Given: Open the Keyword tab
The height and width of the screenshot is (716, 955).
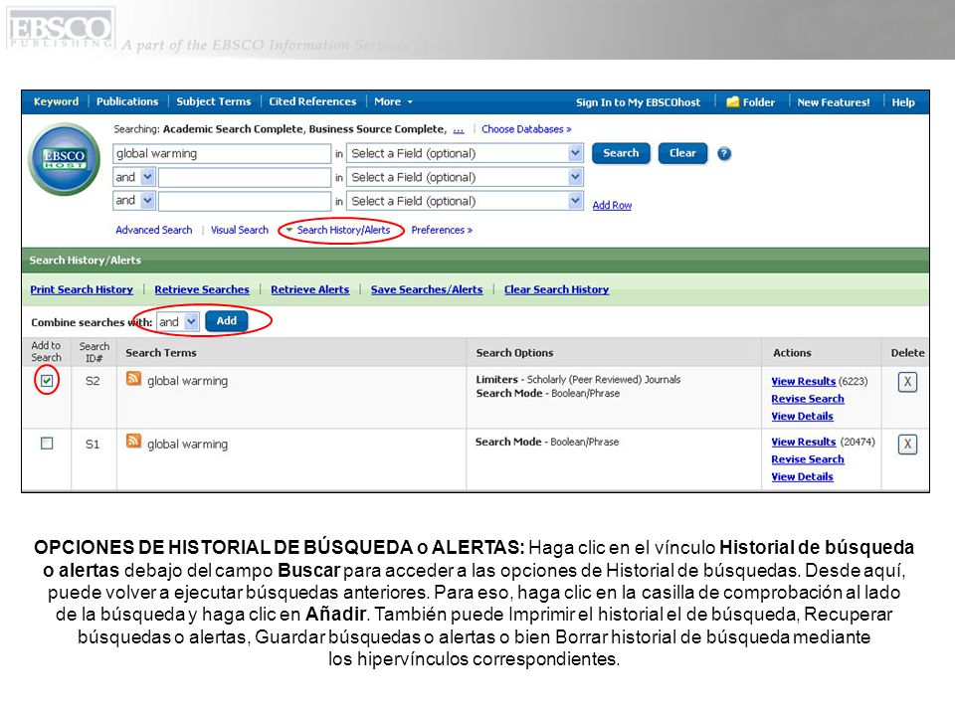Looking at the screenshot, I should coord(56,101).
